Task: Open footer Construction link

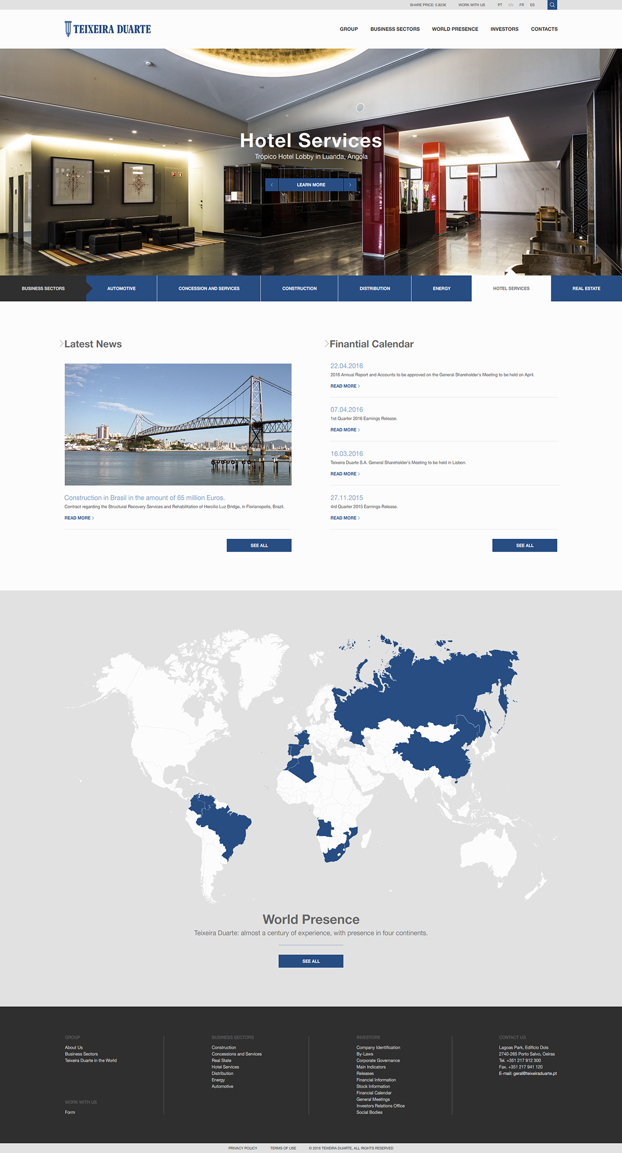Action: (224, 1047)
